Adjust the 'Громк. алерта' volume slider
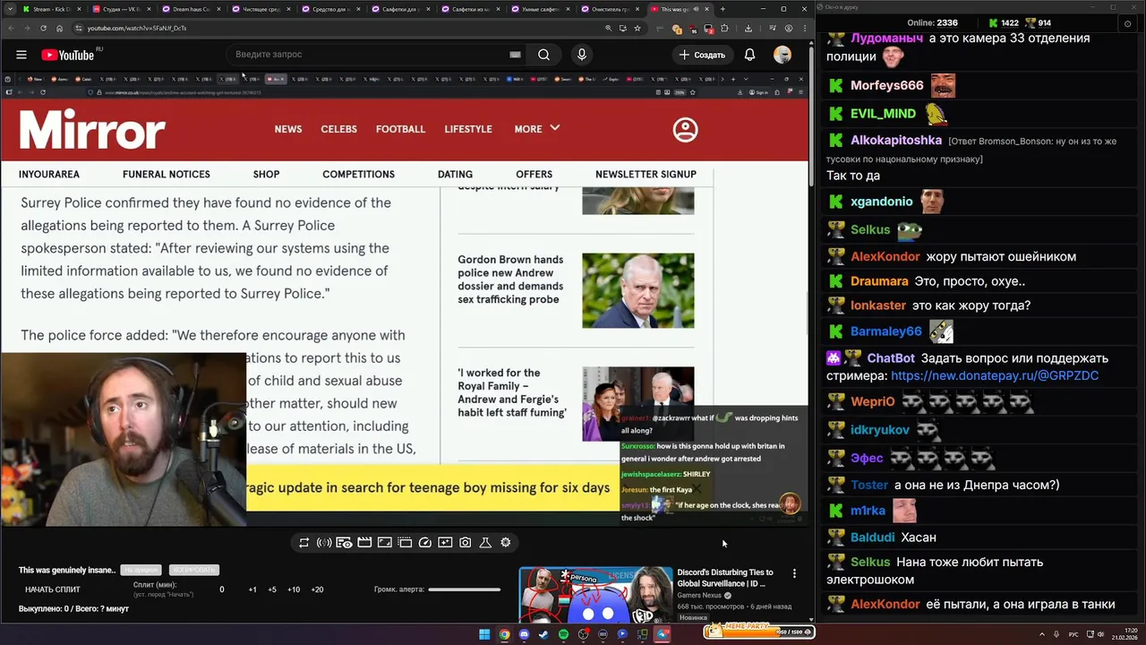Image resolution: width=1146 pixels, height=645 pixels. (464, 589)
